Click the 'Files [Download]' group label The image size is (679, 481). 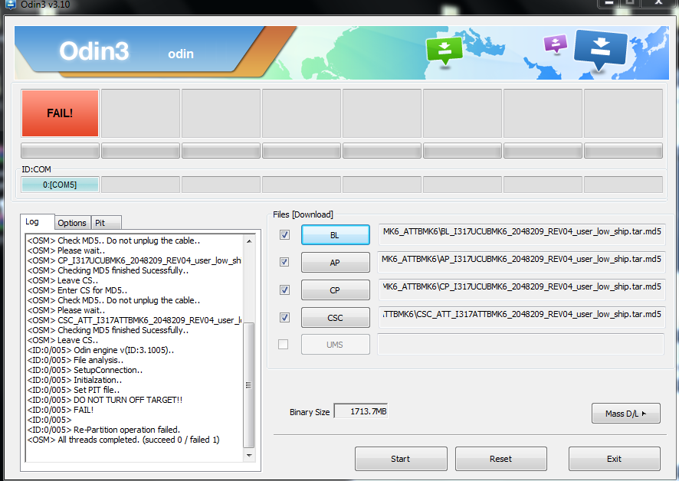pos(303,214)
